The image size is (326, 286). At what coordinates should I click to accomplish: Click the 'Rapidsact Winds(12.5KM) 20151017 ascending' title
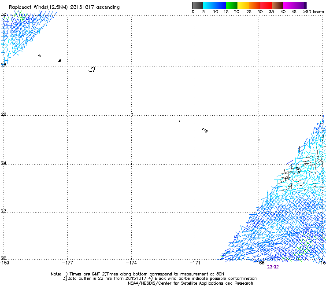[64, 7]
